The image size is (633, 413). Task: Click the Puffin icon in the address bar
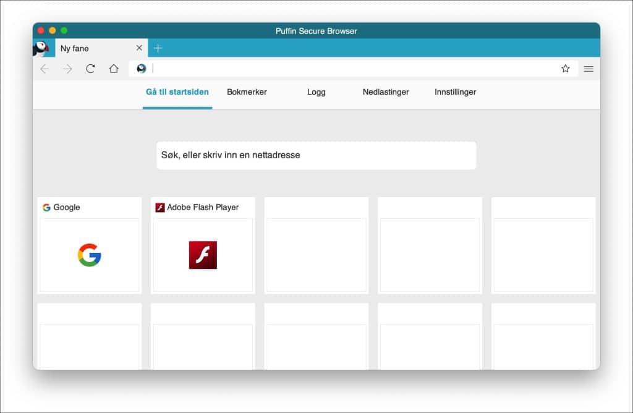(141, 69)
